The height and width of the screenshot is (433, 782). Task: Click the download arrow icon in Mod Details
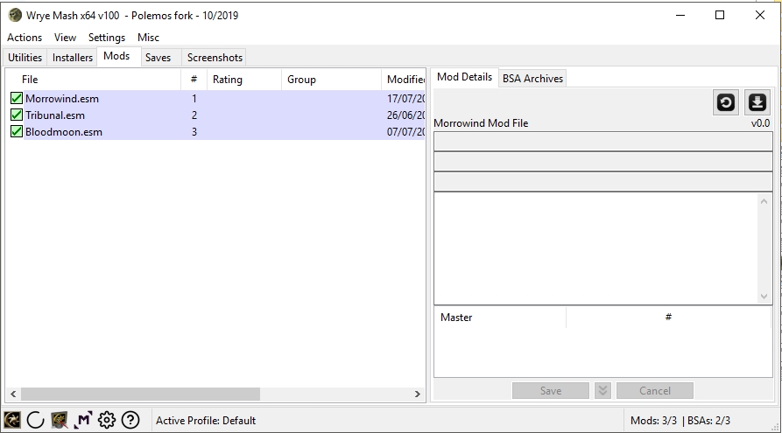pos(757,102)
